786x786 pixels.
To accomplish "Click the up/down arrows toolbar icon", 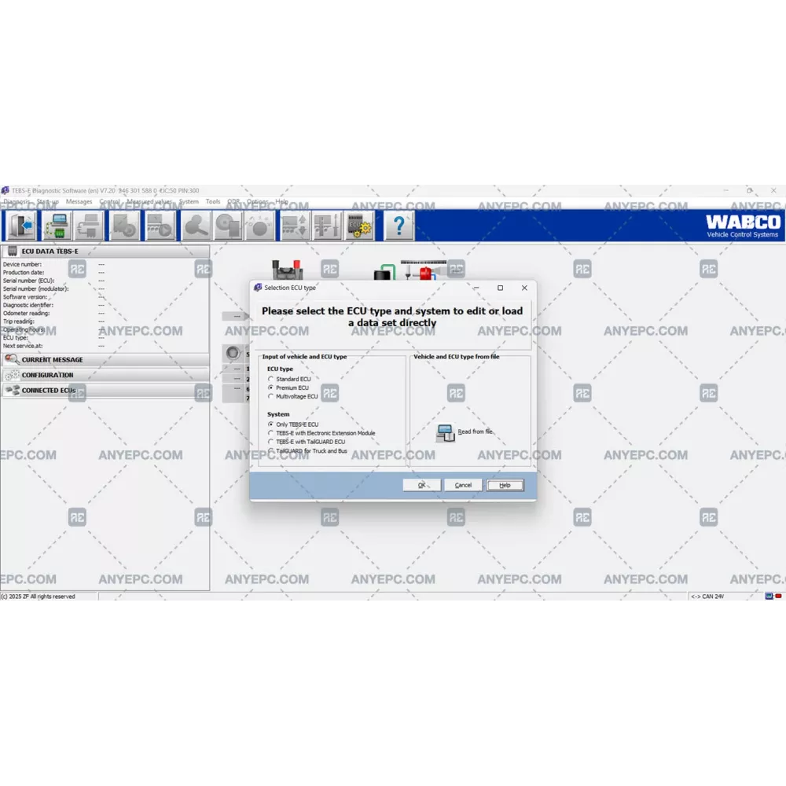I will pos(294,226).
